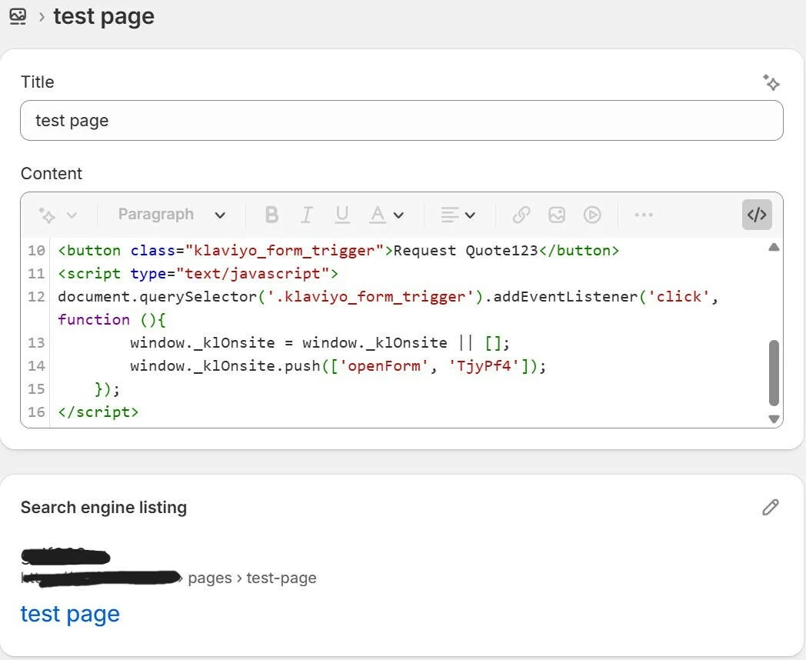This screenshot has height=660, width=806.
Task: Click line 14 with 'openForm' push call
Action: pos(338,366)
